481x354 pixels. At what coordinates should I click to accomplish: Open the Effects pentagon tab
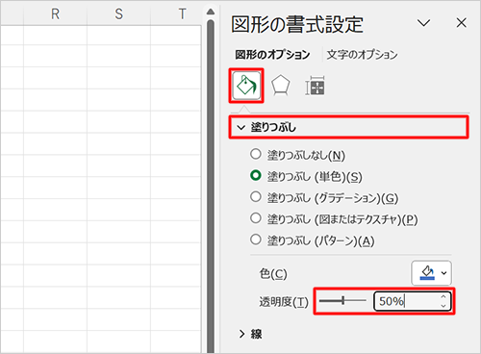pos(281,86)
